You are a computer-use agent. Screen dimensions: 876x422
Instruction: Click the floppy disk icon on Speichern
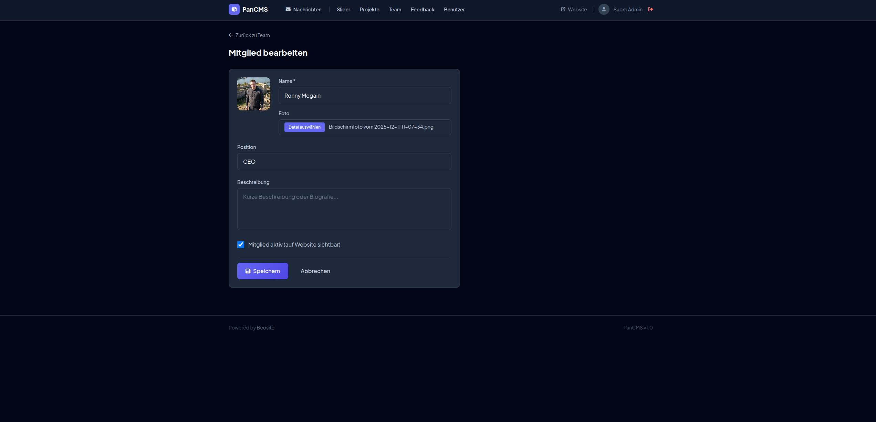pos(248,271)
